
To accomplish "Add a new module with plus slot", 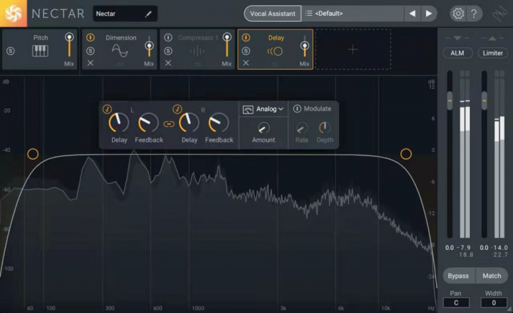I will click(x=353, y=49).
